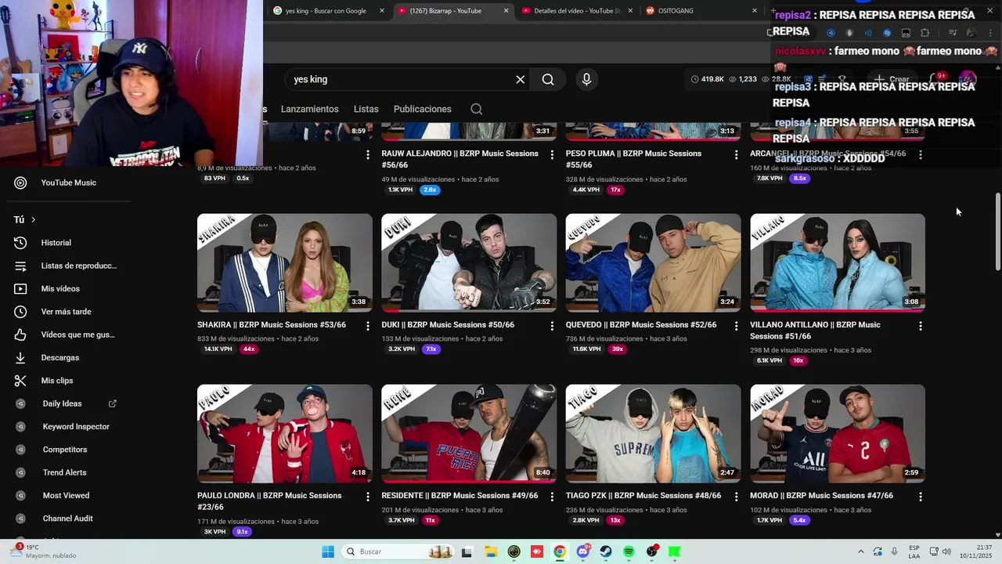Open 'RAUW ALEJANDRO || BZRP Music Sessions' title
This screenshot has height=564, width=1002.
click(x=460, y=159)
